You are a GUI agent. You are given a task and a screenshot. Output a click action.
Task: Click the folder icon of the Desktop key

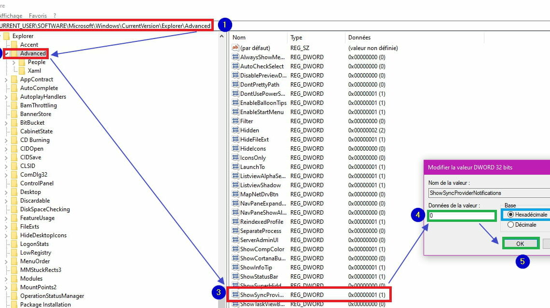[13, 192]
